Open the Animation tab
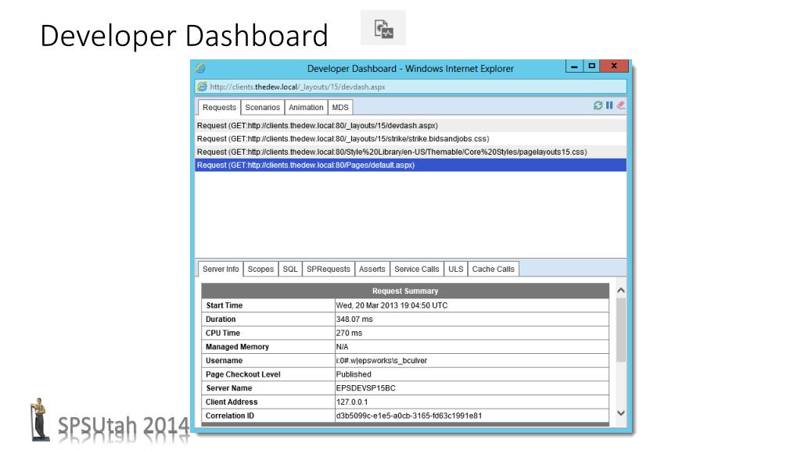Image resolution: width=801 pixels, height=450 pixels. (306, 108)
